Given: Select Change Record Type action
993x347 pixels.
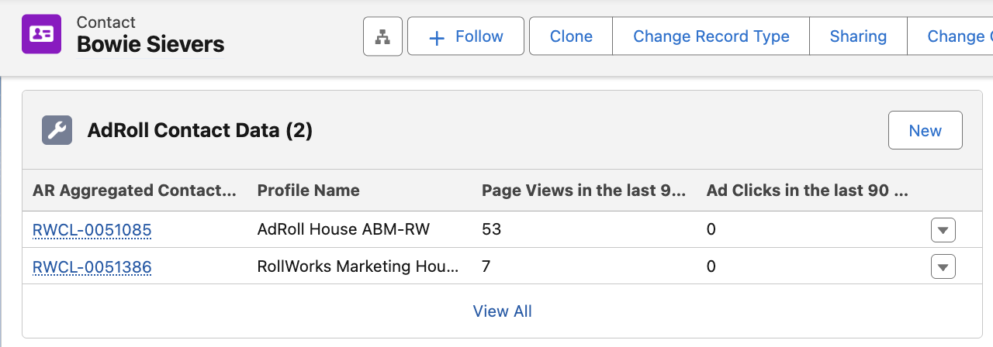Looking at the screenshot, I should pos(711,36).
